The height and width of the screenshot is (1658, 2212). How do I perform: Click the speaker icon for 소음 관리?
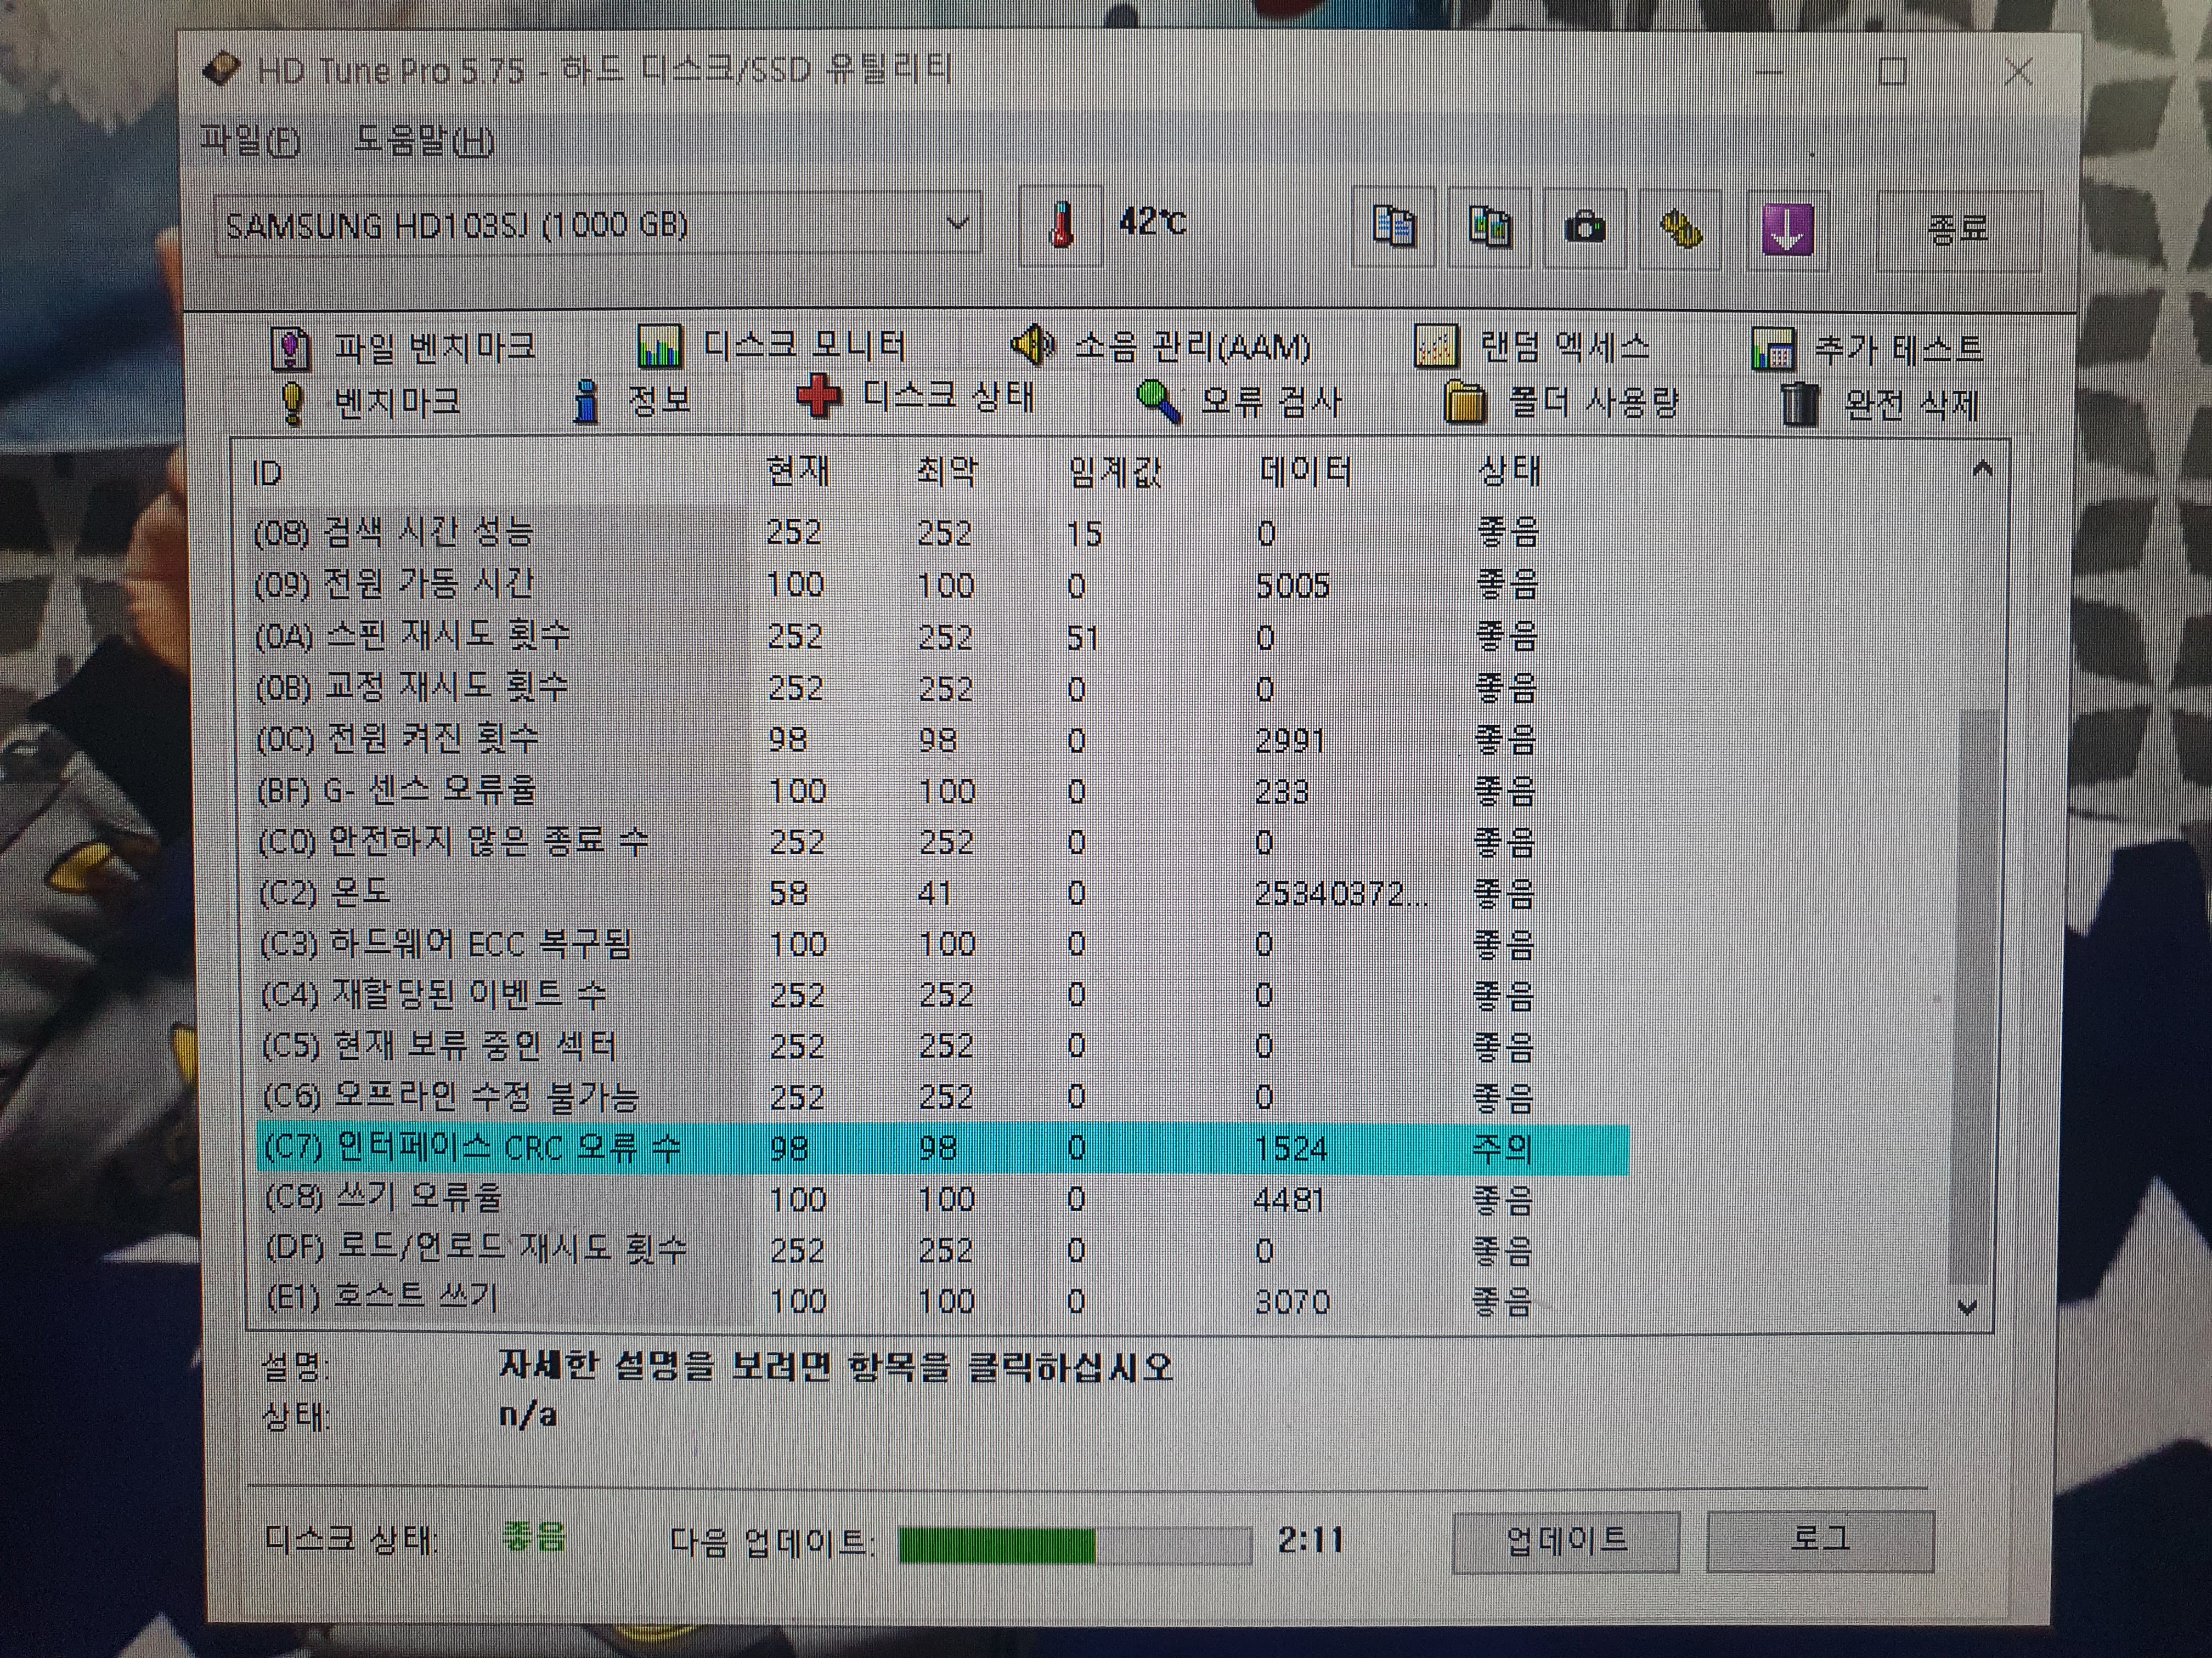pyautogui.click(x=1032, y=346)
